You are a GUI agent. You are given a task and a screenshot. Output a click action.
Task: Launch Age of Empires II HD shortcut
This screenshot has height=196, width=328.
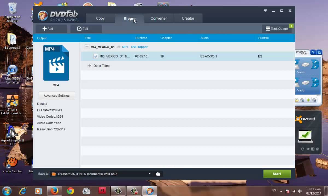coord(12,135)
